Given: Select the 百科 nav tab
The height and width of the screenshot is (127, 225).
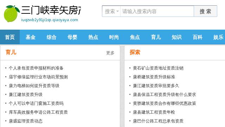Looking at the screenshot, I should point(198,37).
